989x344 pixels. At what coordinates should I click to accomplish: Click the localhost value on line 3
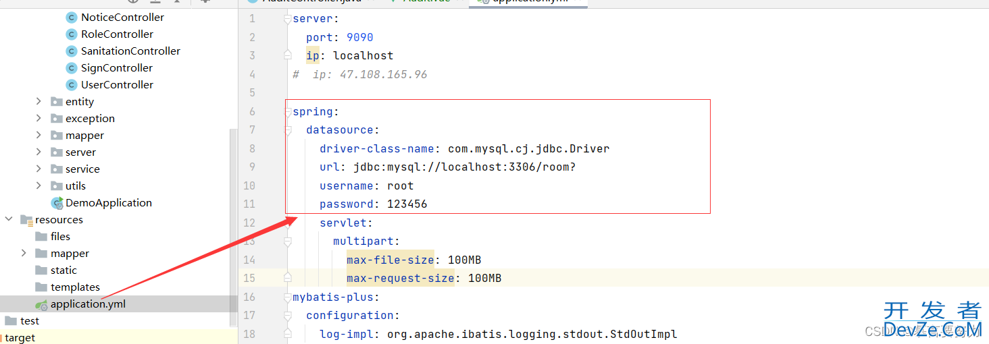pyautogui.click(x=363, y=55)
